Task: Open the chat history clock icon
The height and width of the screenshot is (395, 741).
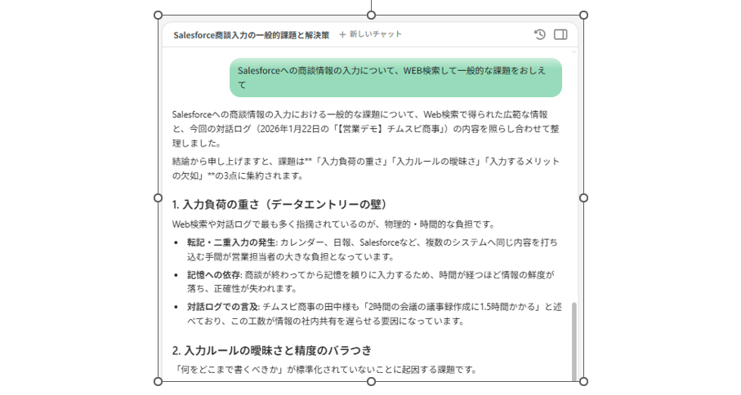Action: (x=540, y=34)
